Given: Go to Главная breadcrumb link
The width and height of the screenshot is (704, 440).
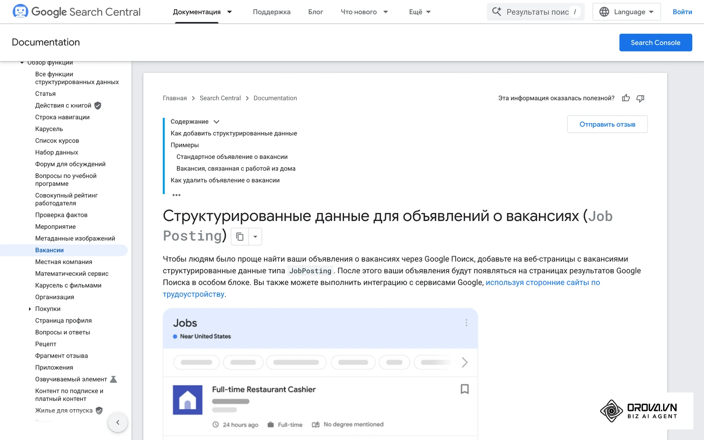Looking at the screenshot, I should click(x=175, y=98).
